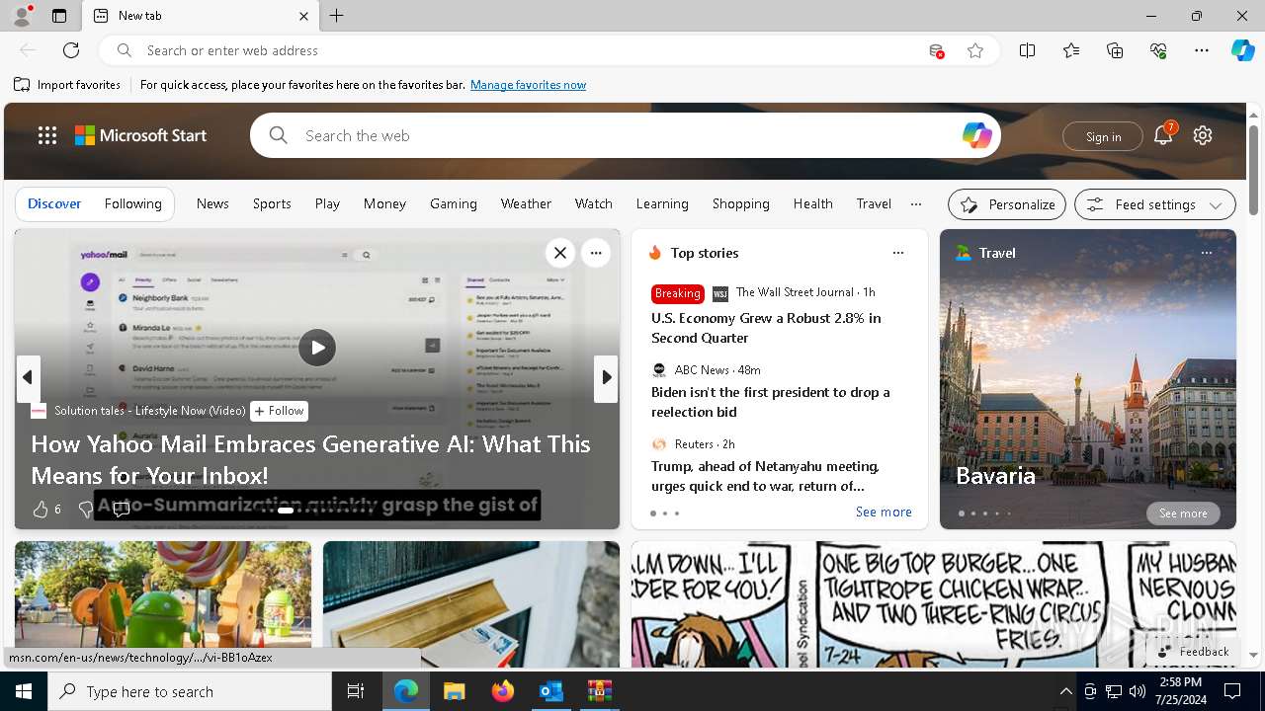Screen dimensions: 1265x711
Task: Close the video story card
Action: [560, 253]
